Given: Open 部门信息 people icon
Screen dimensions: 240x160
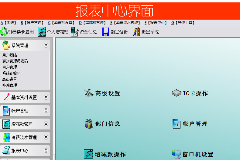Looking at the screenshot, I should tap(89, 124).
